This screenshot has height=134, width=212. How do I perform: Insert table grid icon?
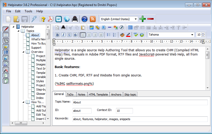[x=130, y=27]
